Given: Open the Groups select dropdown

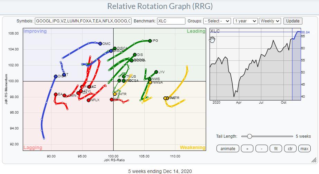Looking at the screenshot, I should point(217,21).
